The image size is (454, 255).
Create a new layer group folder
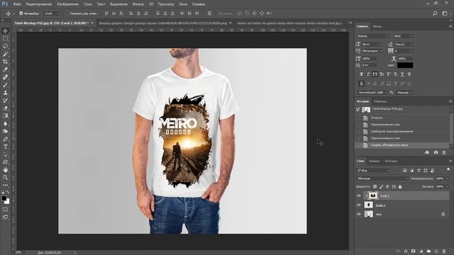coord(428,251)
